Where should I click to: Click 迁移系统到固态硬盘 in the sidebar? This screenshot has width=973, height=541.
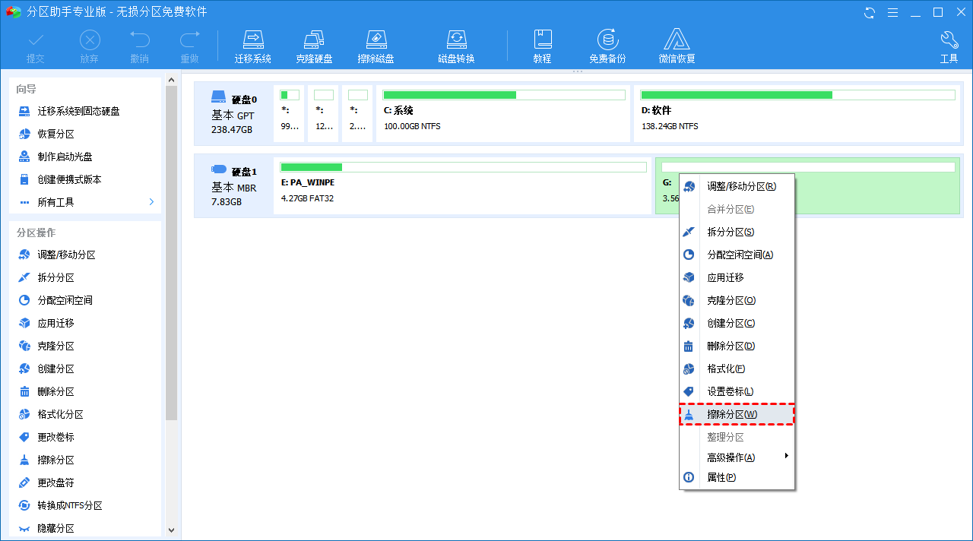(78, 111)
